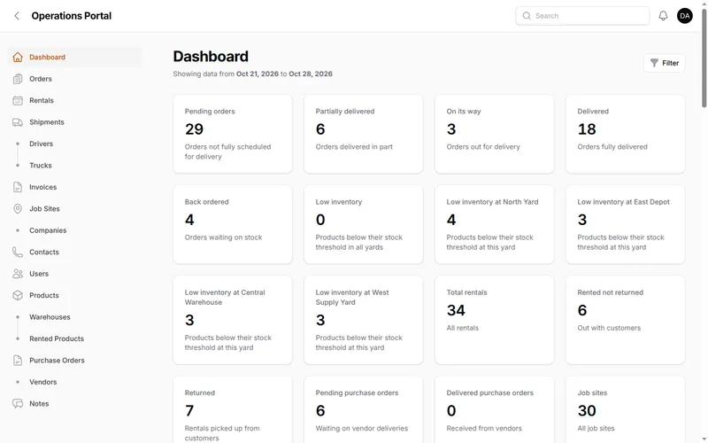Open the Delivered orders card

point(626,134)
